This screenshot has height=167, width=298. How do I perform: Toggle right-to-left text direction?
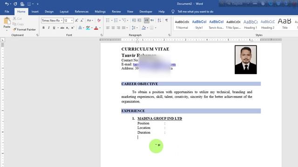click(x=152, y=20)
